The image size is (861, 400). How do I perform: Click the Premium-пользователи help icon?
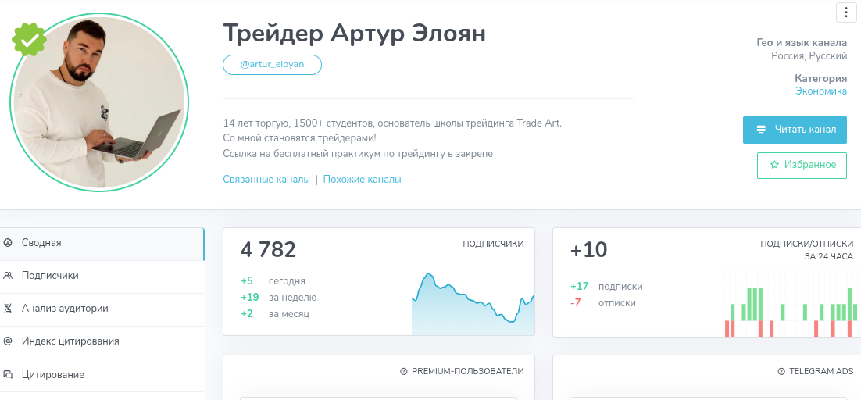[404, 371]
